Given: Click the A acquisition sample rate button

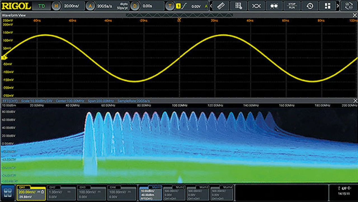Looking at the screenshot, I should pos(90,6).
